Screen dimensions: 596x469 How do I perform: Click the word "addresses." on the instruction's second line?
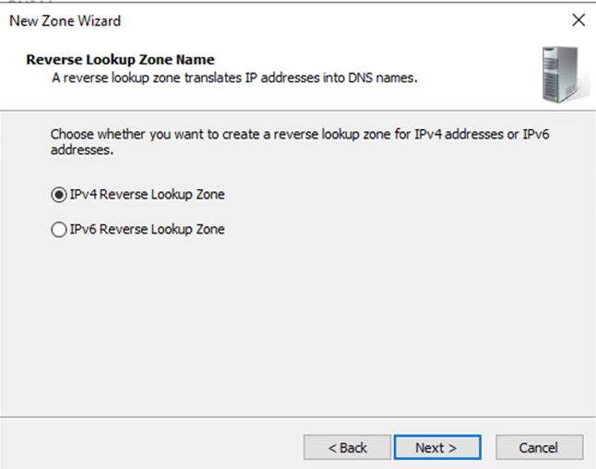[x=81, y=150]
